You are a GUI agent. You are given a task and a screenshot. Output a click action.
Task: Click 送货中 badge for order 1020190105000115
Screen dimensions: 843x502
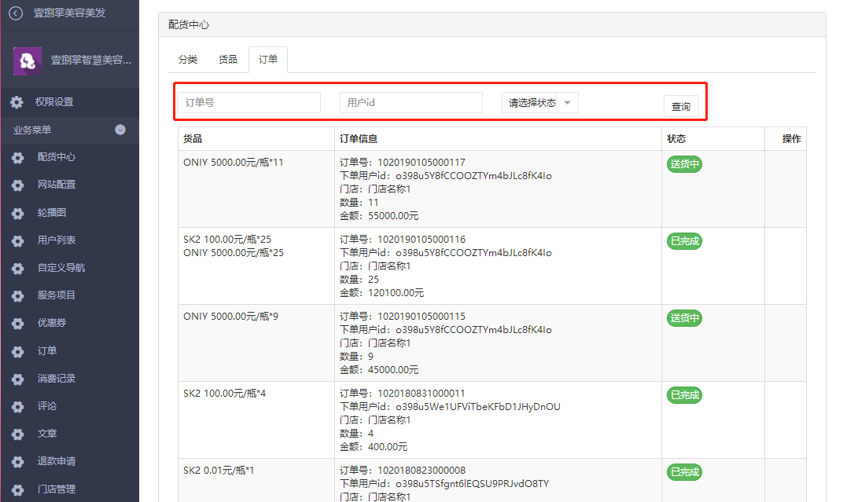684,318
